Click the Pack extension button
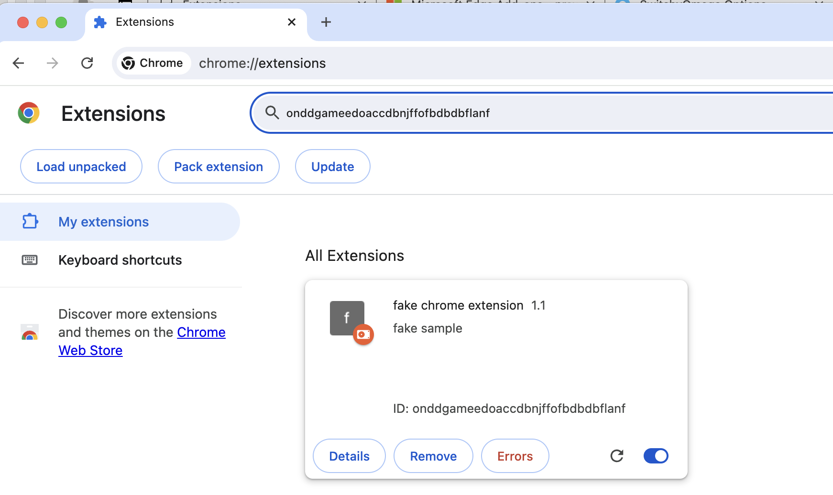The width and height of the screenshot is (833, 495). click(x=219, y=166)
